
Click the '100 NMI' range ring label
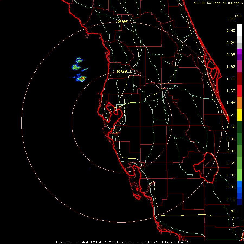pos(122,21)
